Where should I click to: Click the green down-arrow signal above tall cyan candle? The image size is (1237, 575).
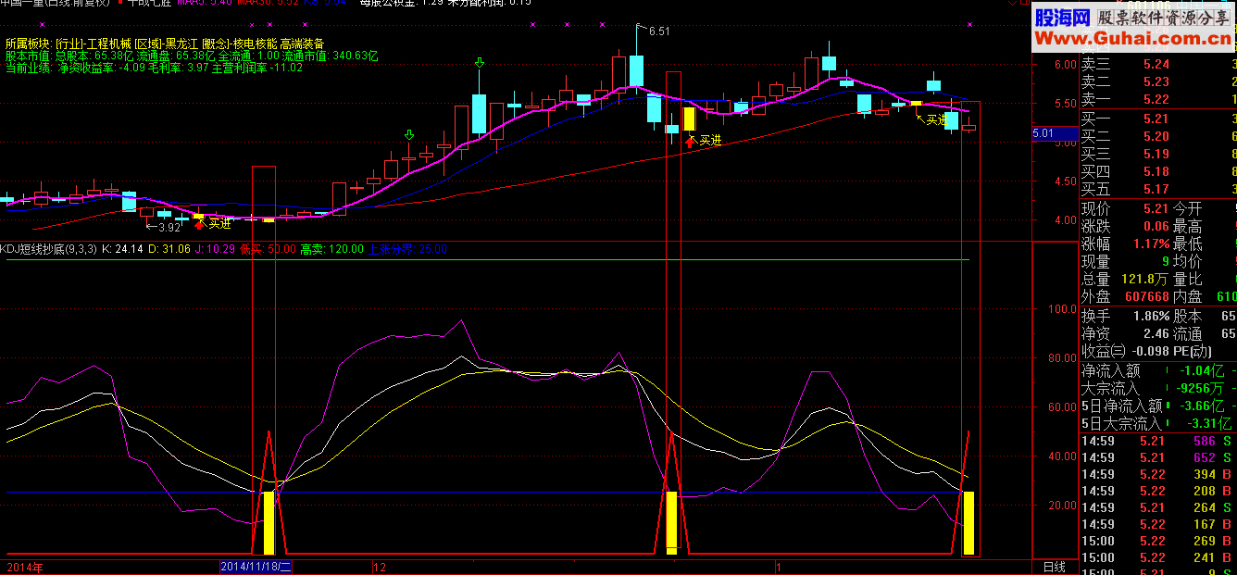point(479,63)
